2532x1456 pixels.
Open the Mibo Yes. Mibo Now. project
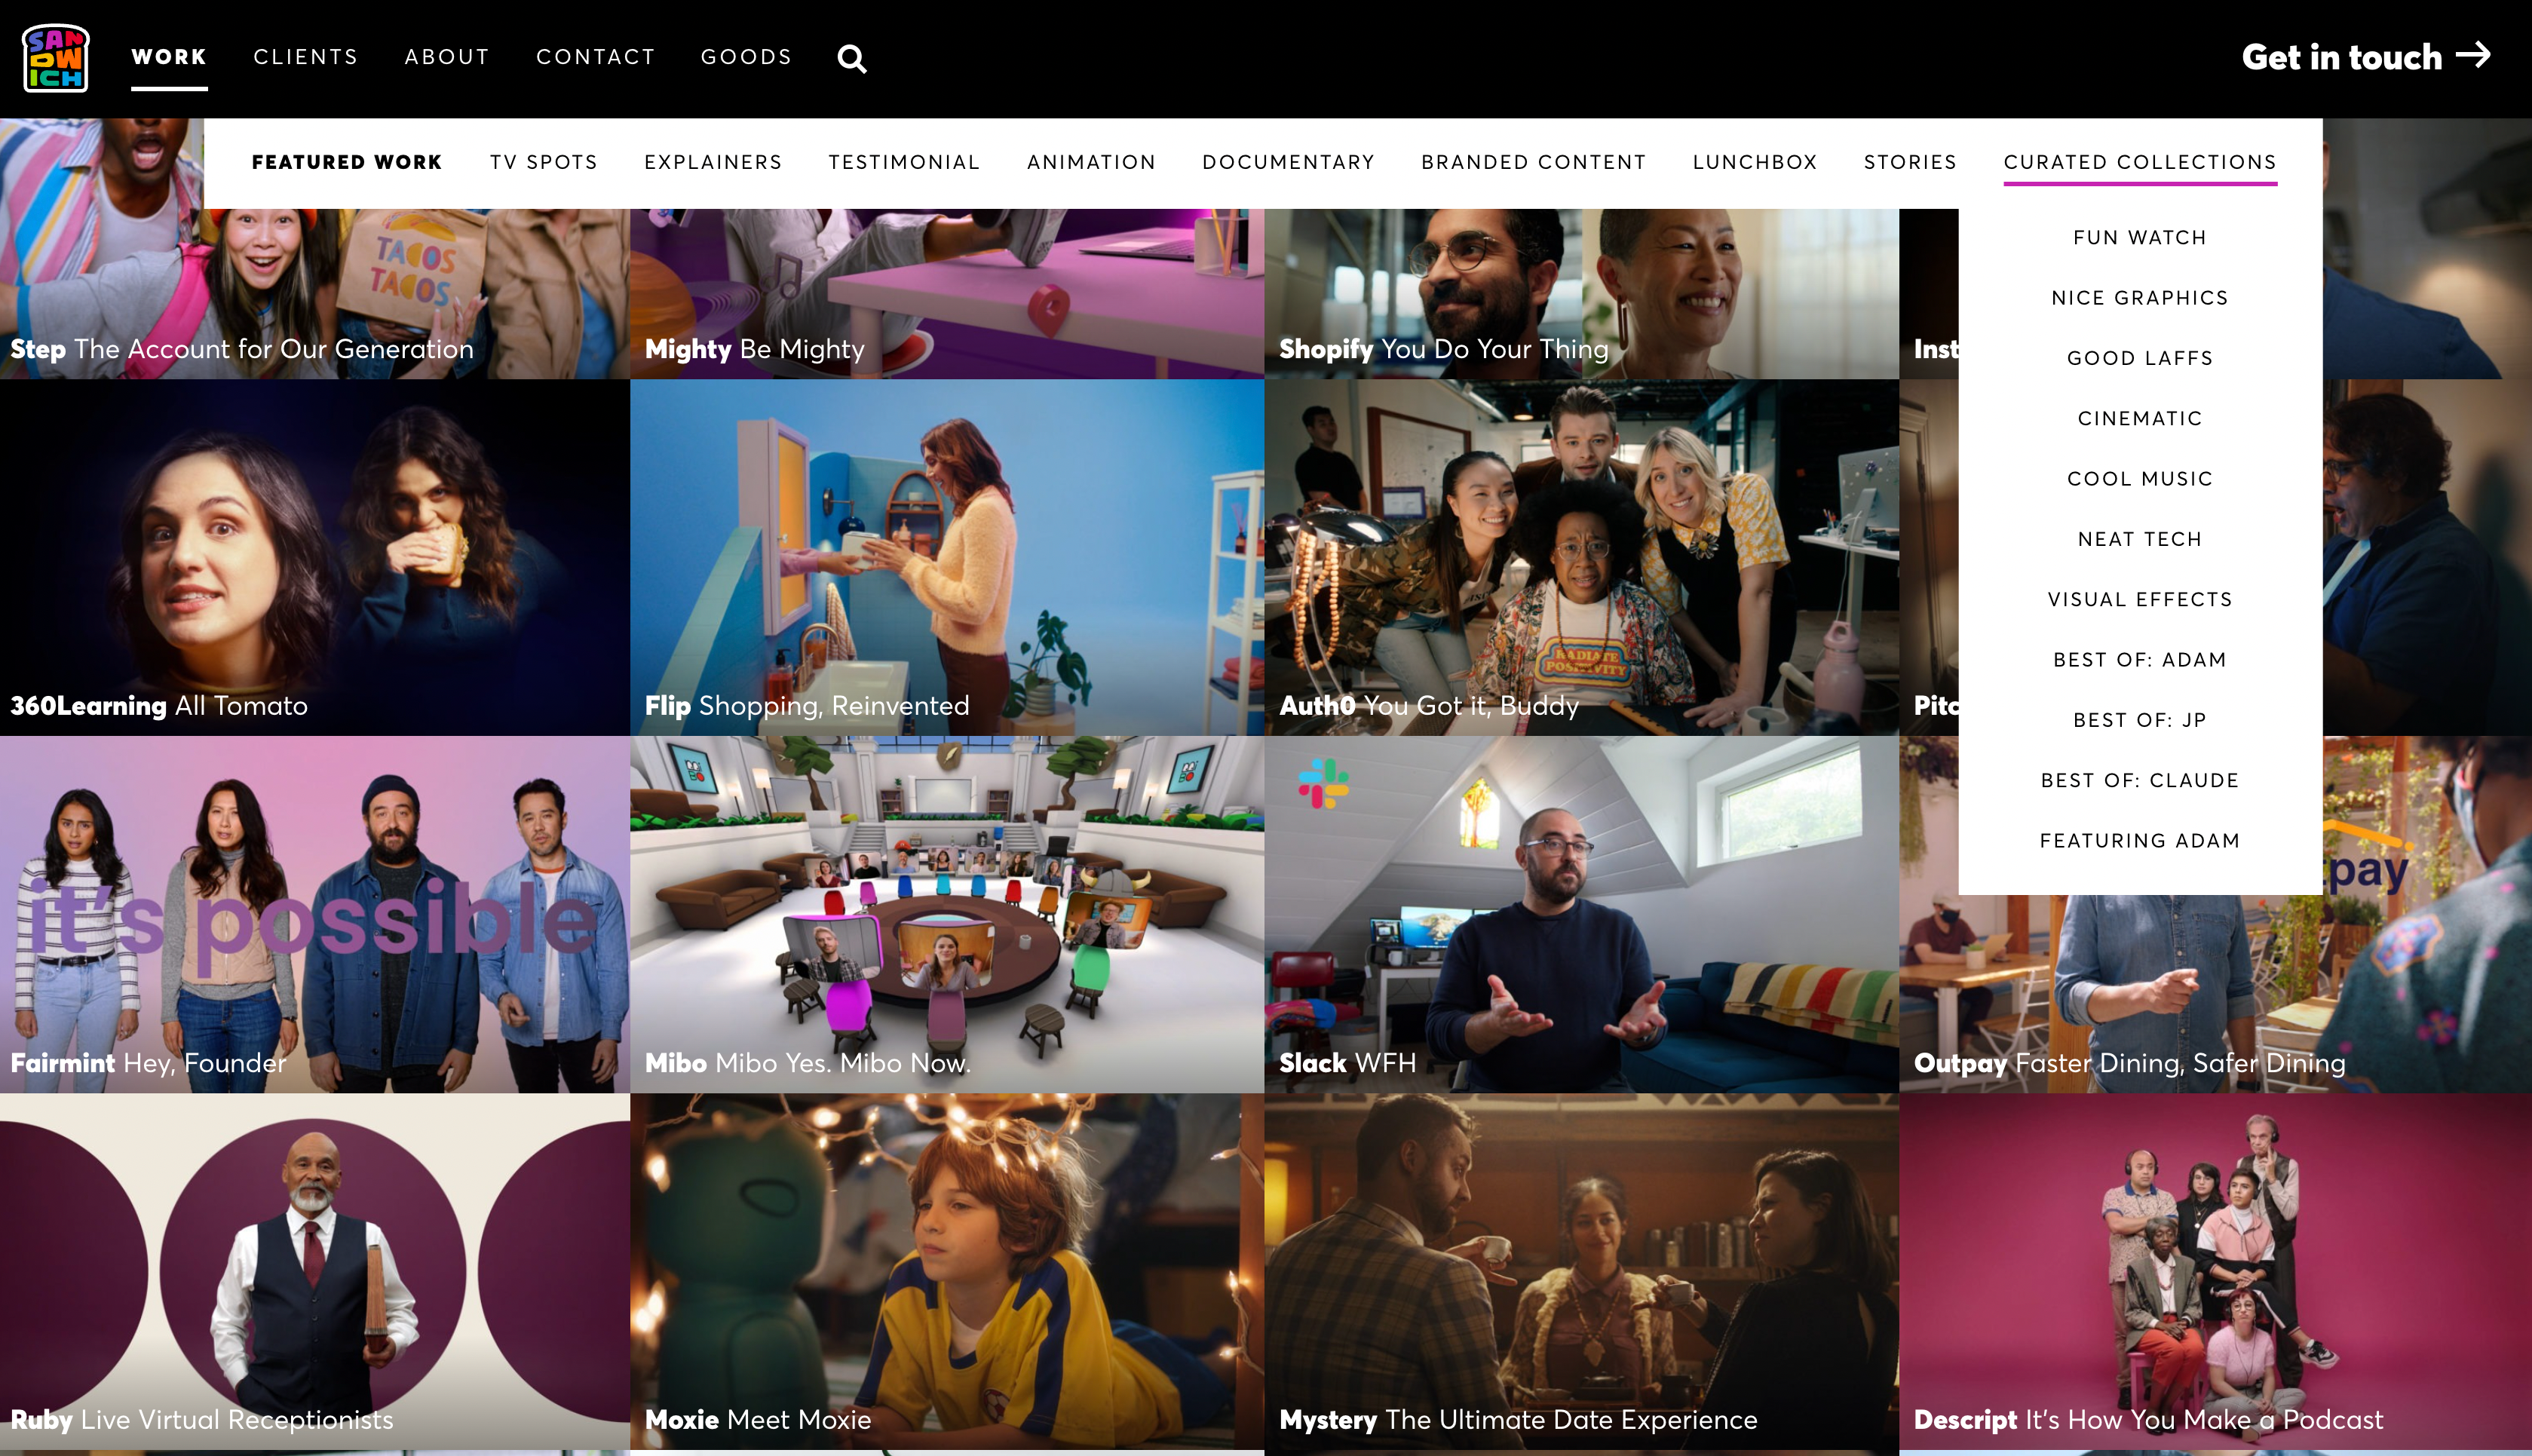tap(946, 915)
